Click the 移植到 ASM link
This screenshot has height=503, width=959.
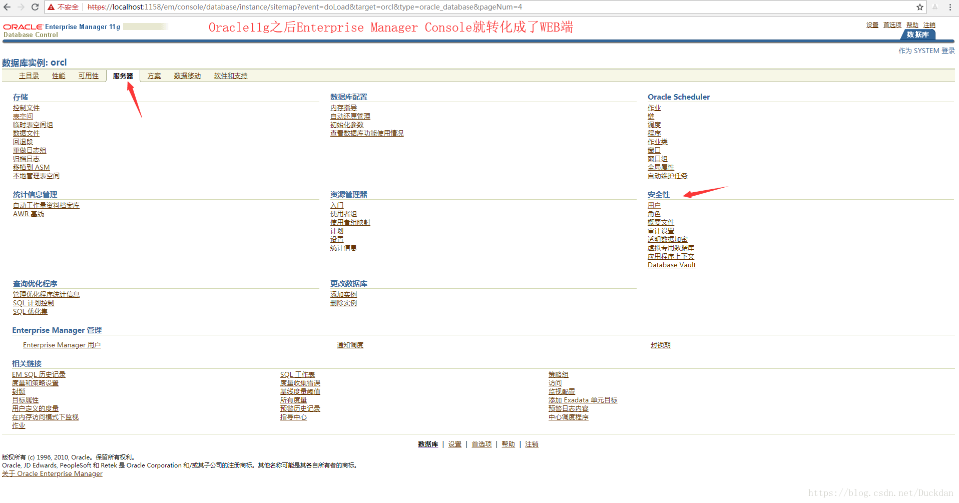point(32,168)
